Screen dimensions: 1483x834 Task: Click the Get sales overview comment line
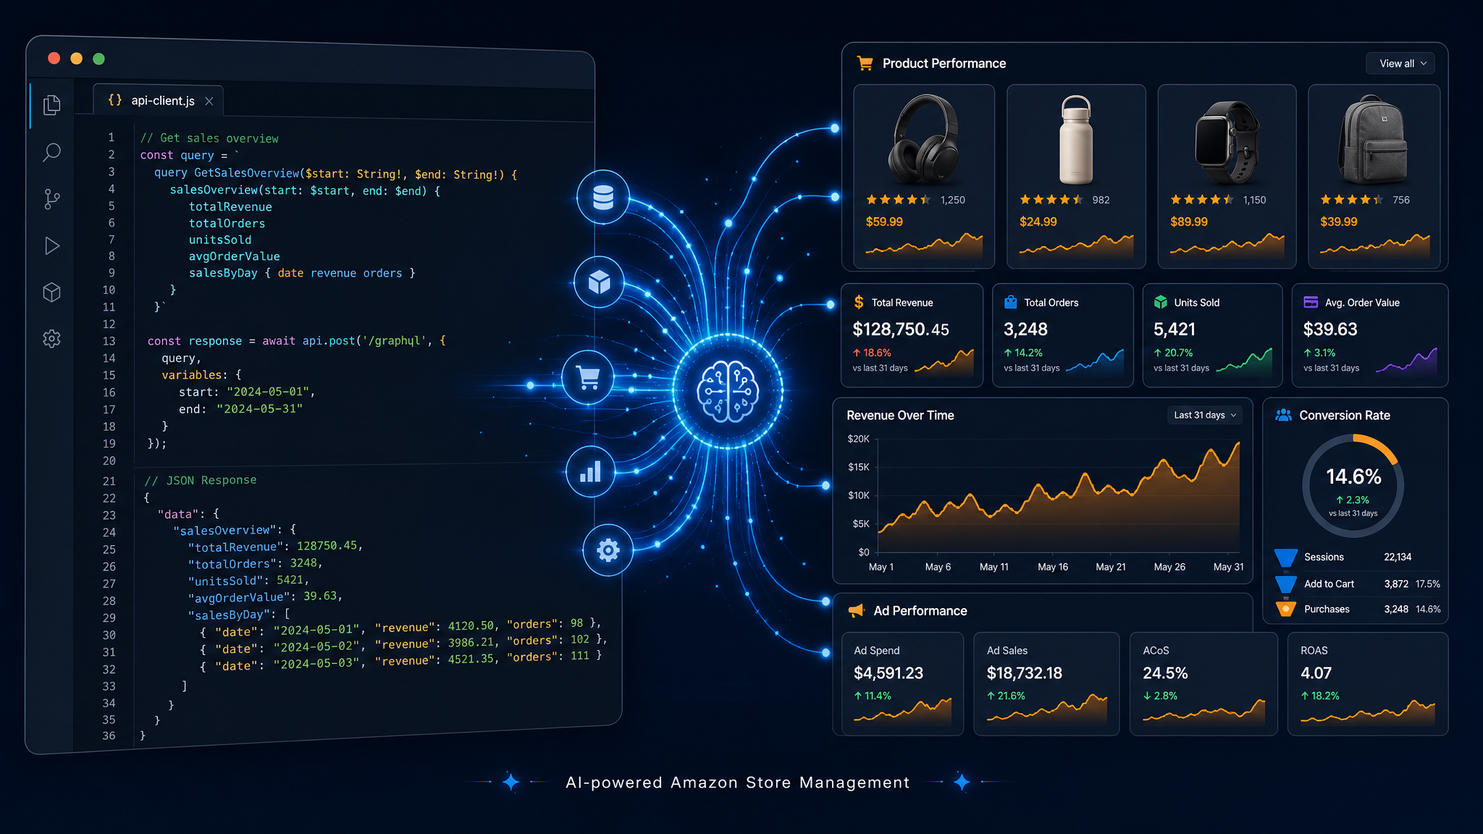point(209,138)
